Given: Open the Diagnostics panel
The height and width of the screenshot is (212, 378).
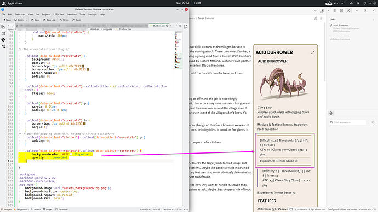Looking at the screenshot, I should point(21,210).
